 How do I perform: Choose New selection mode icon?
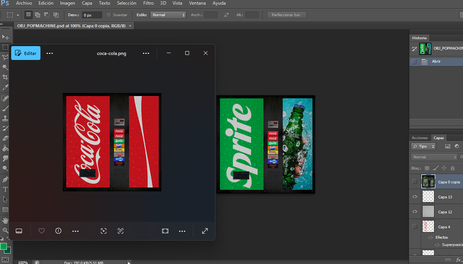28,15
